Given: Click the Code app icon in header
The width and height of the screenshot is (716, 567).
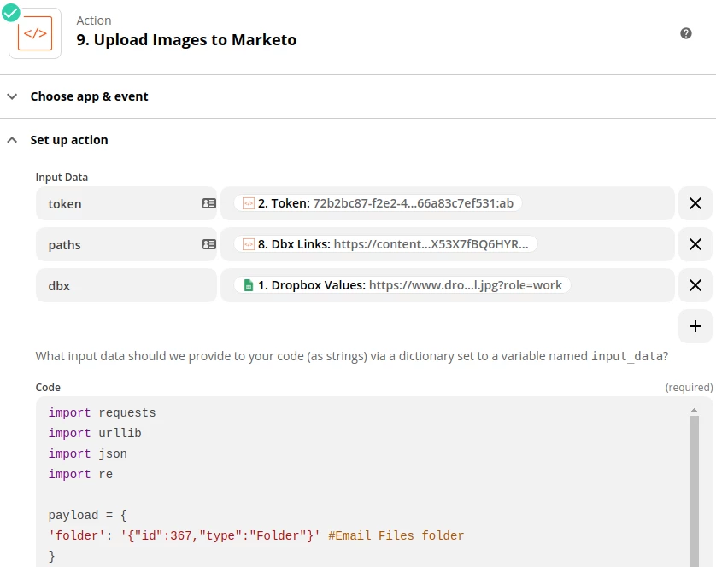Looking at the screenshot, I should tap(35, 34).
